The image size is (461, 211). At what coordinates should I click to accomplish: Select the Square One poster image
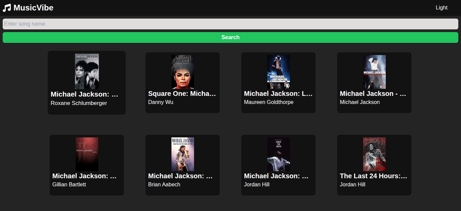tap(183, 72)
